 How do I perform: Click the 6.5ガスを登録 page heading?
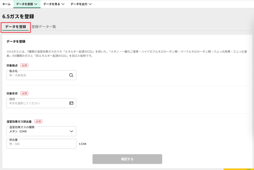pyautogui.click(x=18, y=16)
